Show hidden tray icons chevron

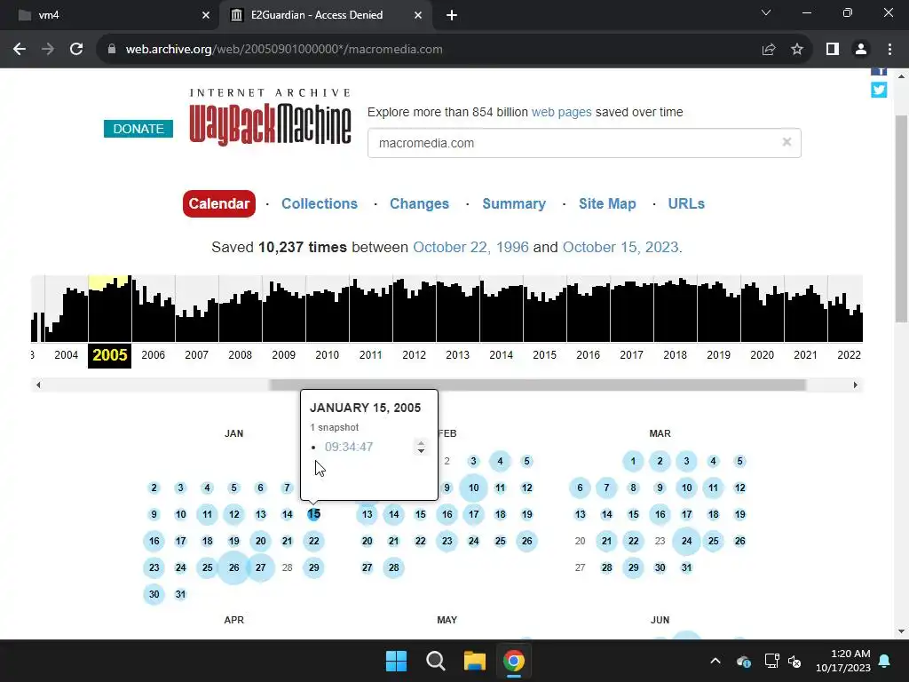click(715, 661)
